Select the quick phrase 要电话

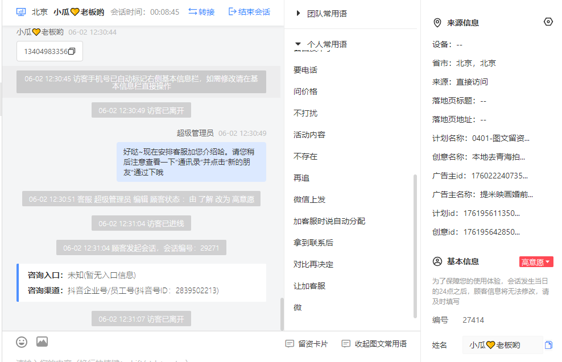(305, 70)
